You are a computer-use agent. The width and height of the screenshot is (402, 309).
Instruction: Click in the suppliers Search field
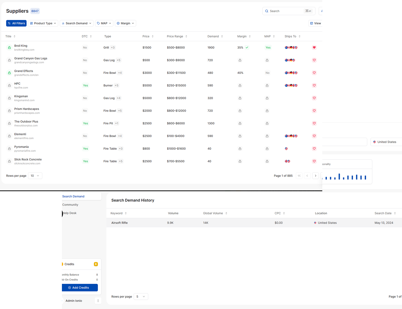click(289, 11)
